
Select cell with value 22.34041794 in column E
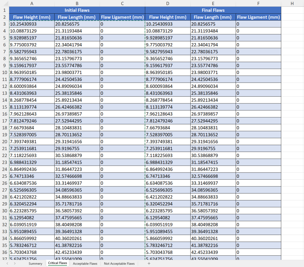[213, 45]
